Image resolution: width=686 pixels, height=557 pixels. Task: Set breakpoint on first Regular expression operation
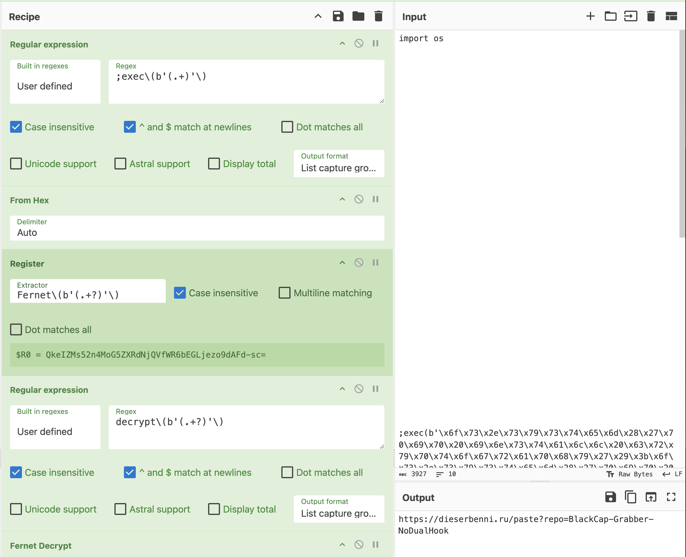click(x=376, y=43)
